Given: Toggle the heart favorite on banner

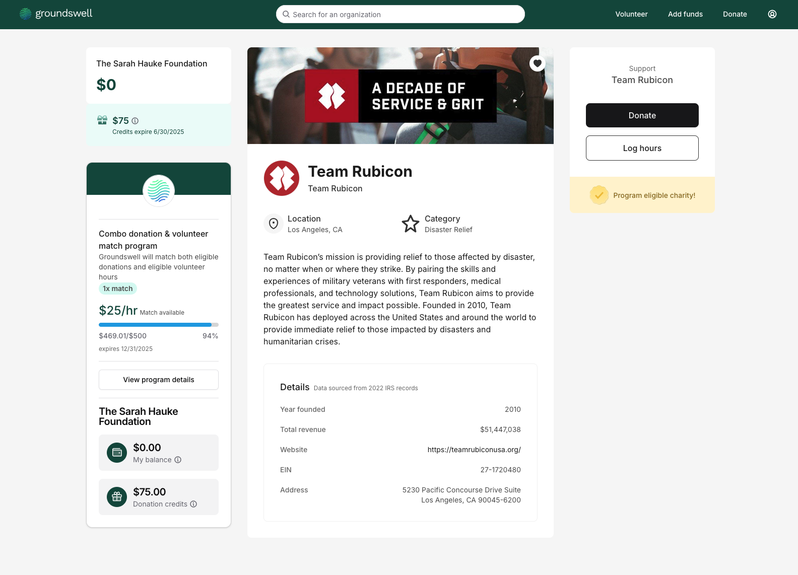Looking at the screenshot, I should click(x=538, y=63).
